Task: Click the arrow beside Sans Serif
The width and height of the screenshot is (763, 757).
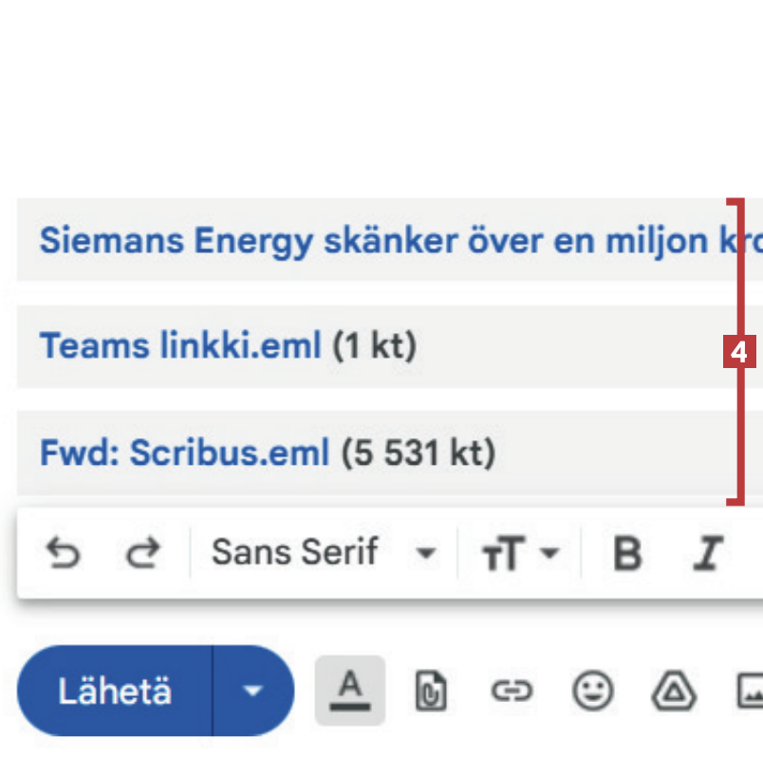Action: coord(427,553)
